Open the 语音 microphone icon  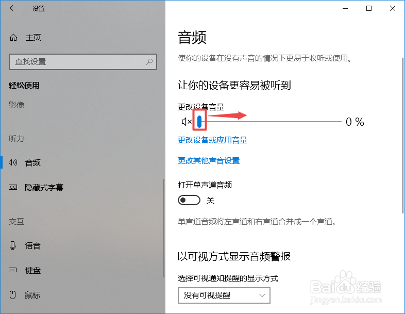point(13,245)
